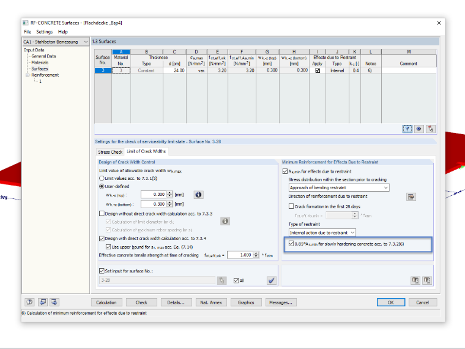The image size is (465, 349).
Task: Click the Calculation button
Action: pos(106,302)
